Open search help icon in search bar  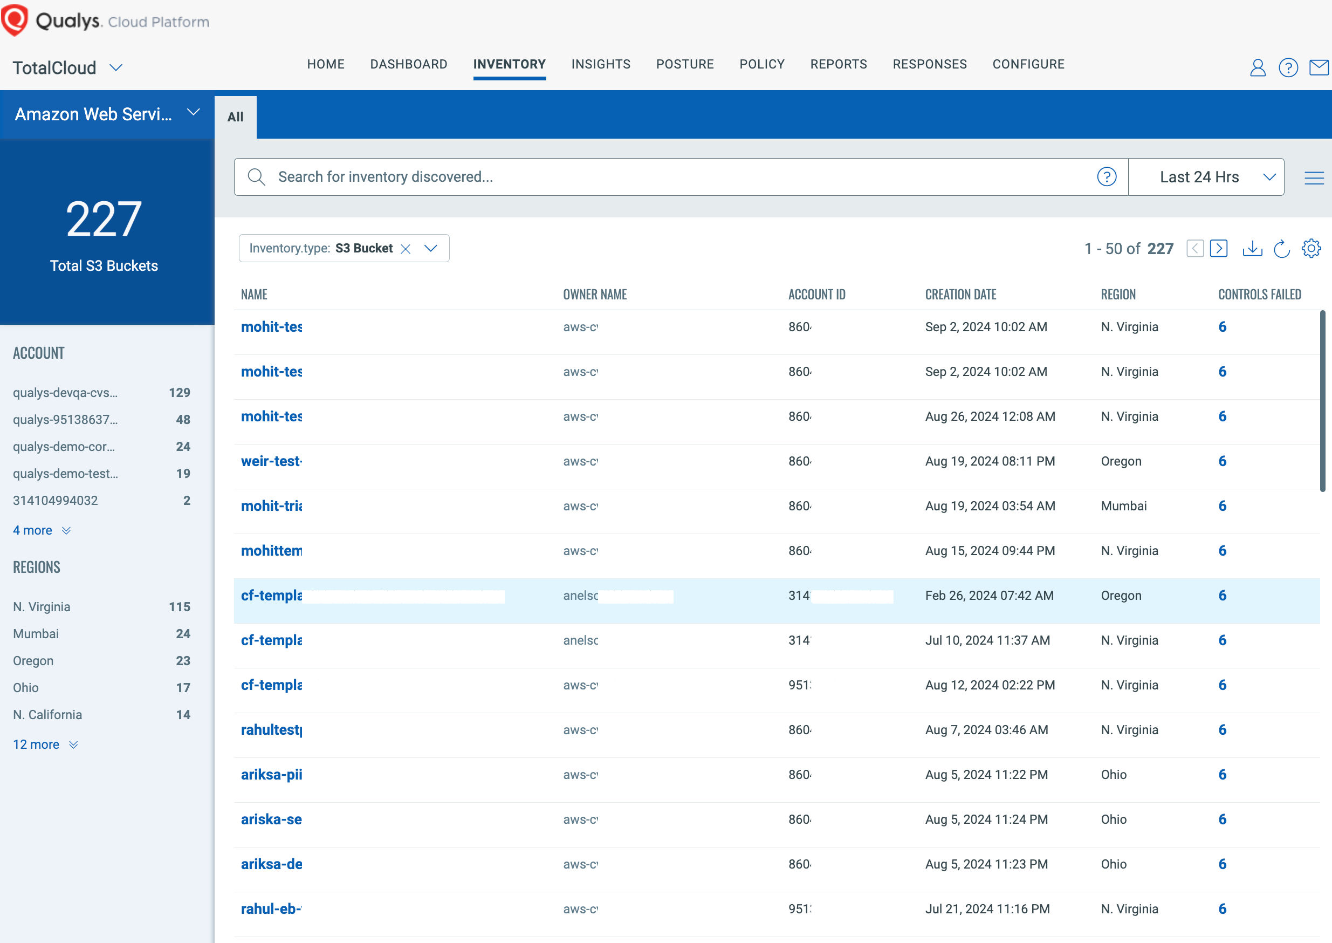(1106, 176)
